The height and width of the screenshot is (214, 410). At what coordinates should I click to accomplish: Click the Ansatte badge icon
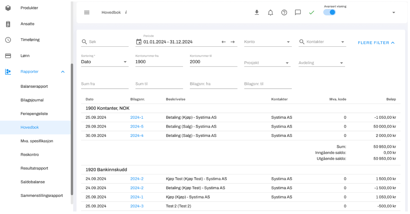(x=8, y=24)
